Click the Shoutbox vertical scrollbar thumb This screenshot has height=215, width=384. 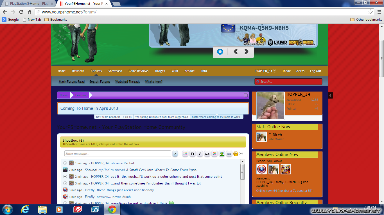pos(243,171)
